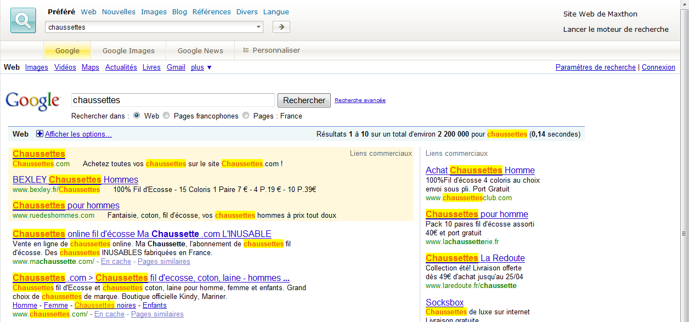Click www.chaussettesclub.com URL text
This screenshot has height=322, width=689.
[x=468, y=198]
